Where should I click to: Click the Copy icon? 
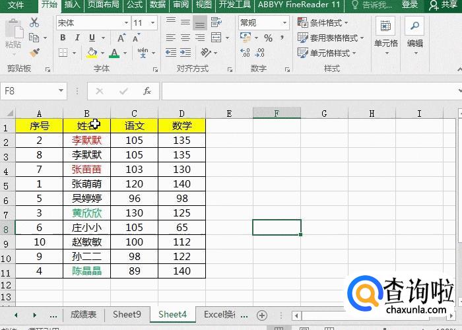click(34, 38)
